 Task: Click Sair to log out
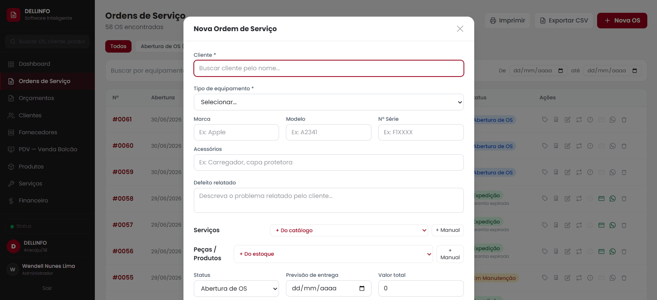click(x=47, y=288)
